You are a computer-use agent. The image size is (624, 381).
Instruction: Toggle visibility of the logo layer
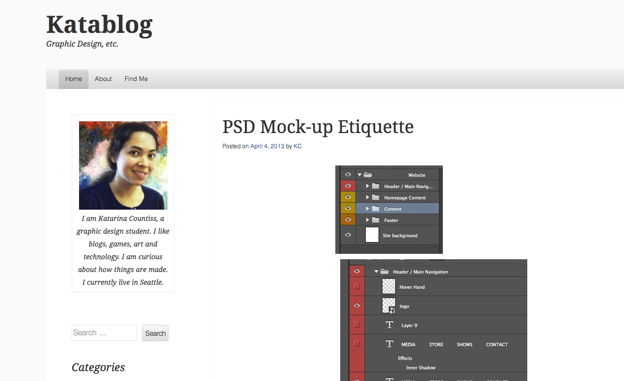(356, 305)
